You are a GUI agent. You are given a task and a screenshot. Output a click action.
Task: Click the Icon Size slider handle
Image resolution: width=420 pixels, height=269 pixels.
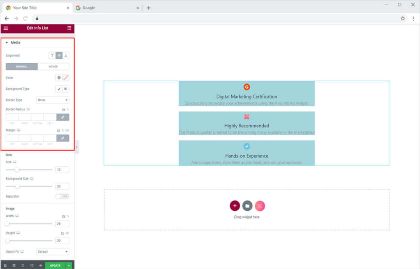[x=17, y=170]
